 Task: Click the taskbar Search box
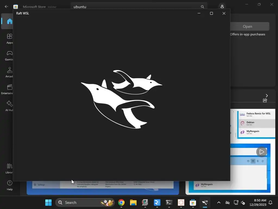pos(85,202)
